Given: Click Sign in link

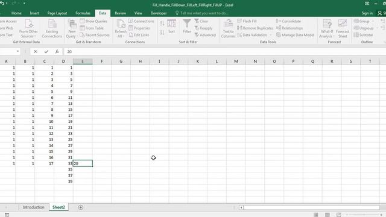Looking at the screenshot, I should [367, 13].
